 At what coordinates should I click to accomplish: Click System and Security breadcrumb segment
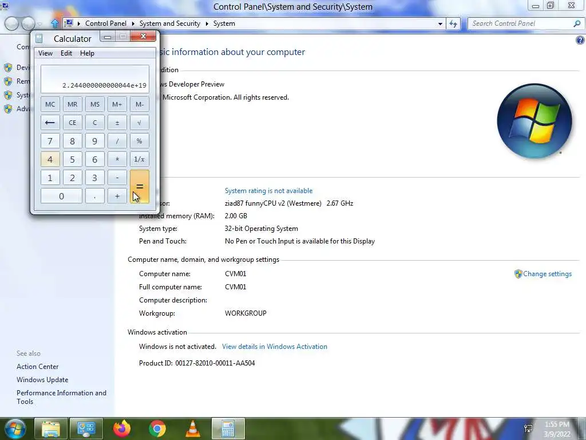pos(169,23)
